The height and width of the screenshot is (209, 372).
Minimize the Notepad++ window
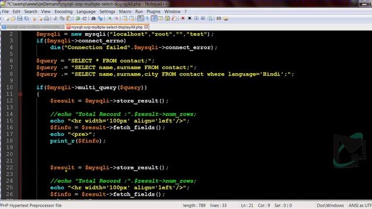pos(364,3)
